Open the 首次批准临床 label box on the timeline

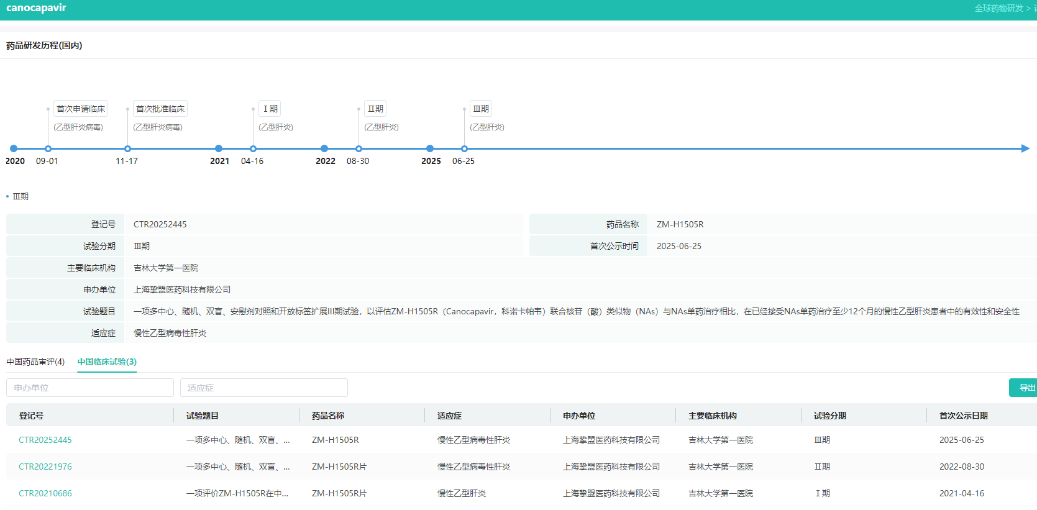tap(160, 109)
